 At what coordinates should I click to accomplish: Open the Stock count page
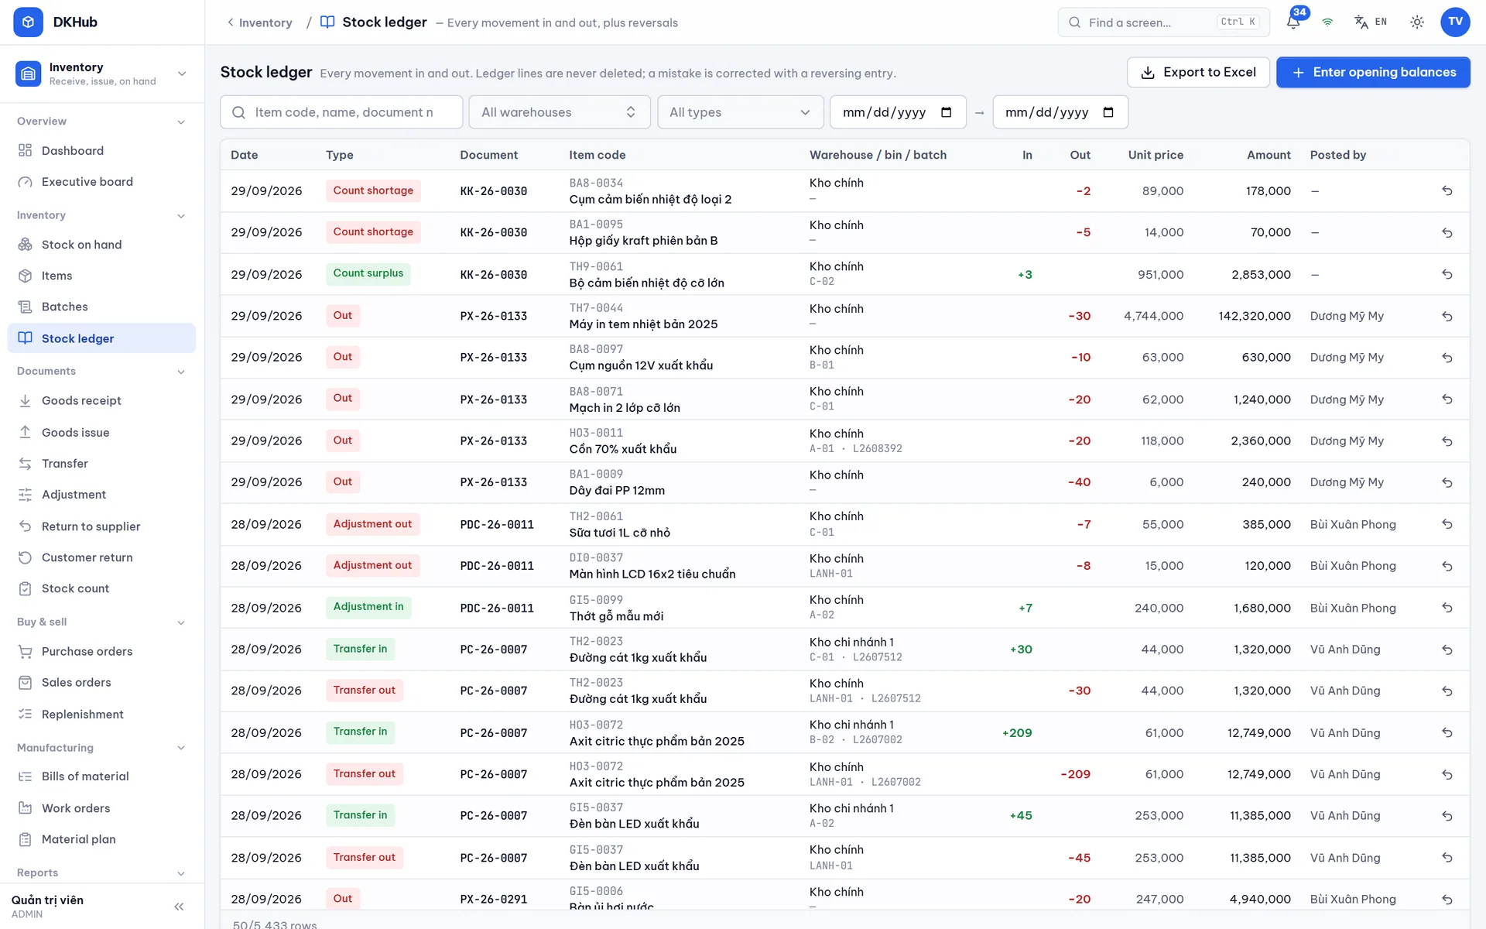[102, 588]
